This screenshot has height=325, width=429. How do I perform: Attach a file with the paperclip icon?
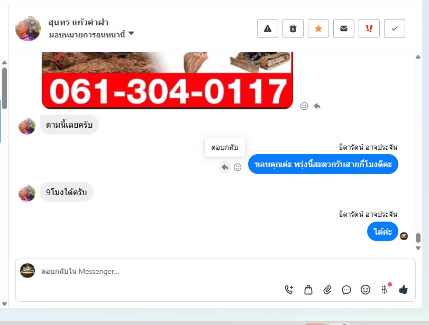(x=327, y=290)
